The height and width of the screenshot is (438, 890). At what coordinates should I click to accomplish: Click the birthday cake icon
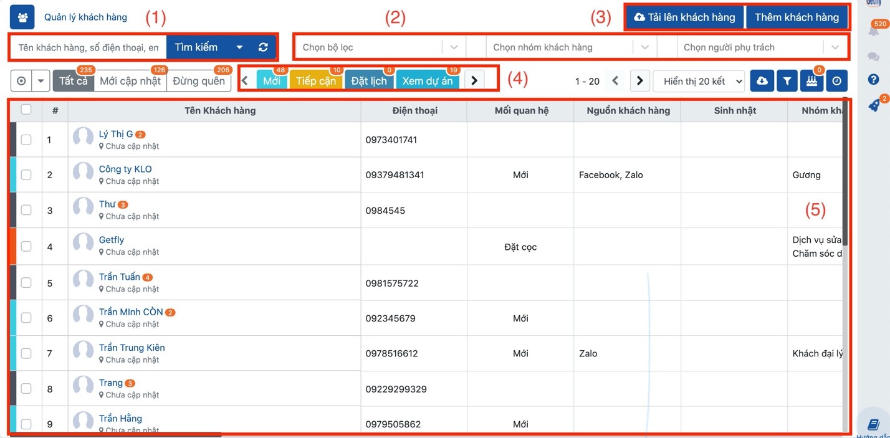[811, 81]
